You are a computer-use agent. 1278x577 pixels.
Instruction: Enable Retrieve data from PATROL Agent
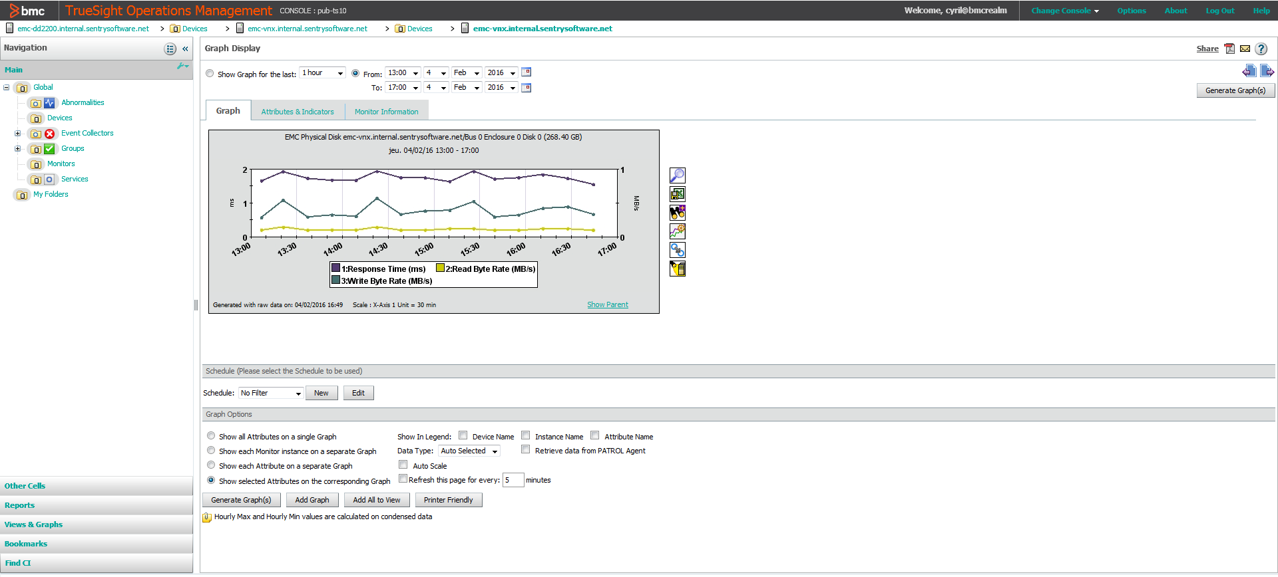pyautogui.click(x=525, y=449)
